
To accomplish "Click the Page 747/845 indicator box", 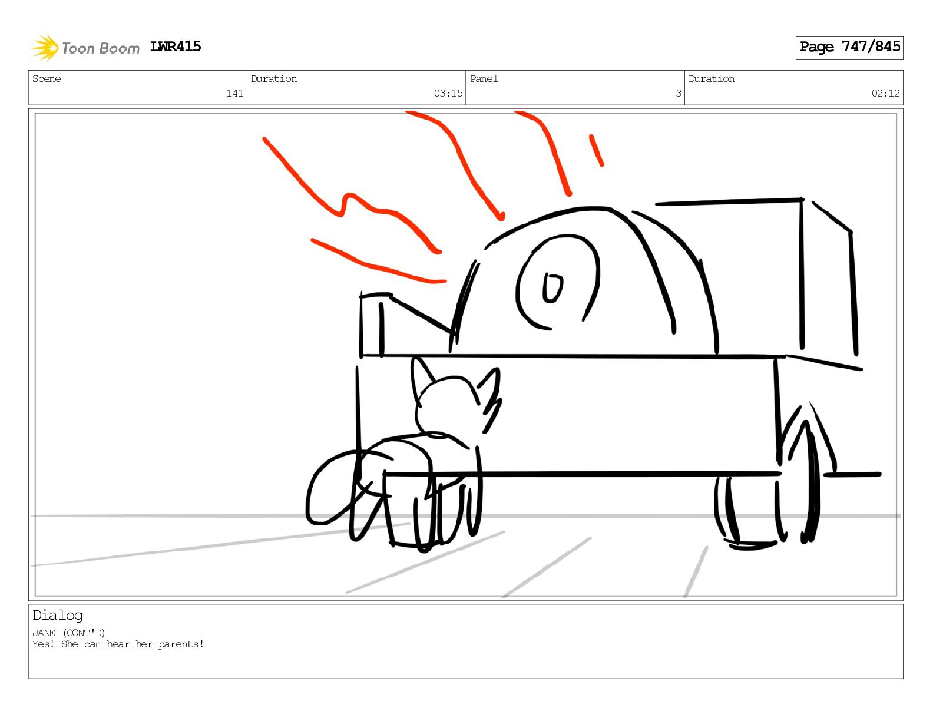I will click(x=849, y=47).
